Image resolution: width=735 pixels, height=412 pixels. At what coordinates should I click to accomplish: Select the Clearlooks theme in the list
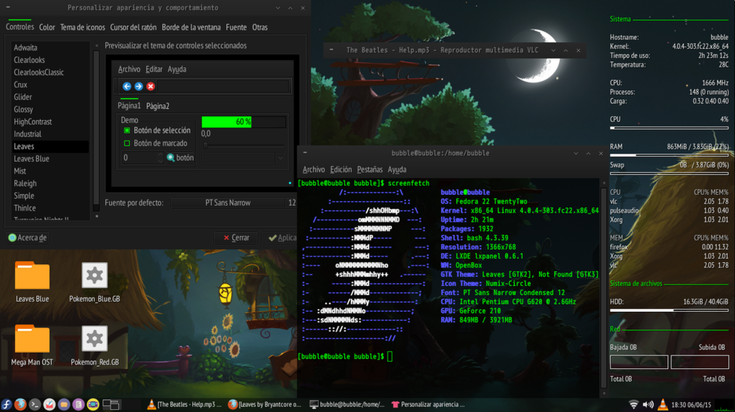[50, 60]
